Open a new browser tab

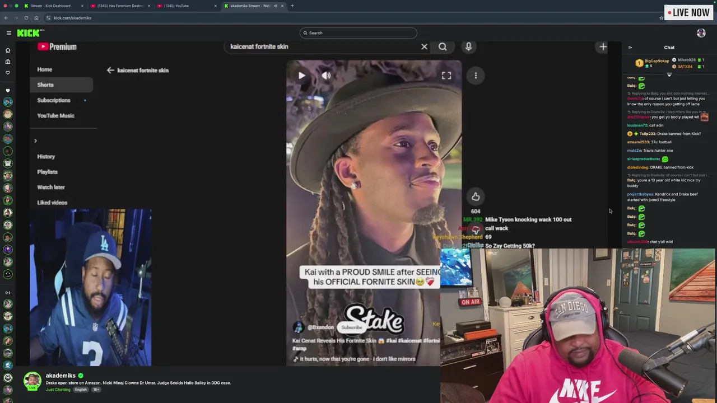(x=292, y=6)
